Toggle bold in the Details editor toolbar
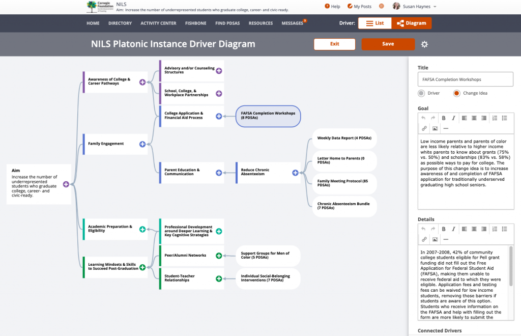This screenshot has width=521, height=336. 444,229
